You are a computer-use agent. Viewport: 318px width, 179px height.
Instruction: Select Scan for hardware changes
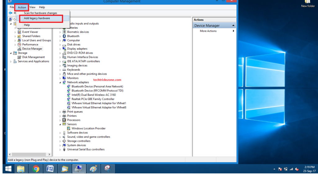pyautogui.click(x=40, y=13)
